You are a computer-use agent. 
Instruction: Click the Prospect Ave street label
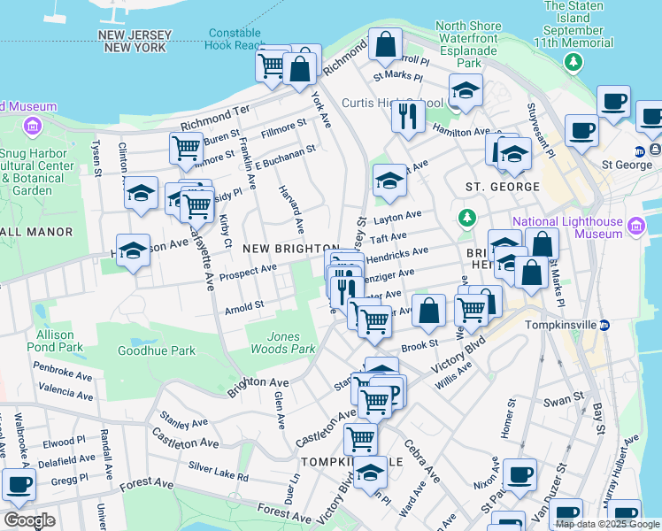(248, 273)
